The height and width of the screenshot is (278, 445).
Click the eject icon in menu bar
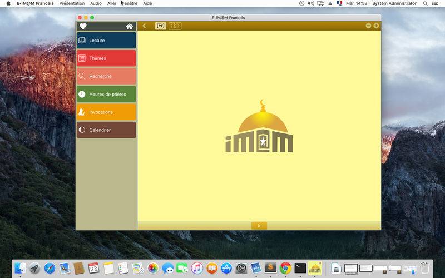point(330,3)
